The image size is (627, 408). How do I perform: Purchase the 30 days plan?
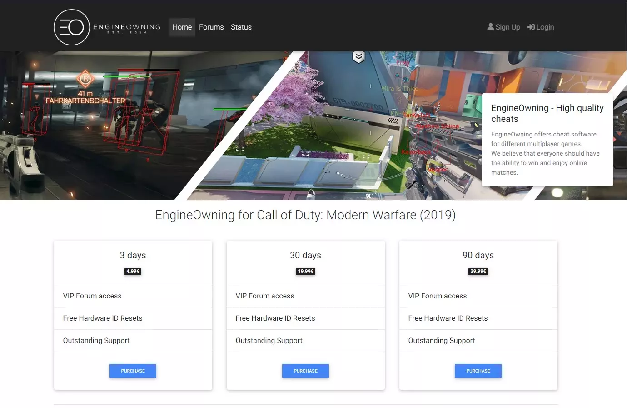305,371
